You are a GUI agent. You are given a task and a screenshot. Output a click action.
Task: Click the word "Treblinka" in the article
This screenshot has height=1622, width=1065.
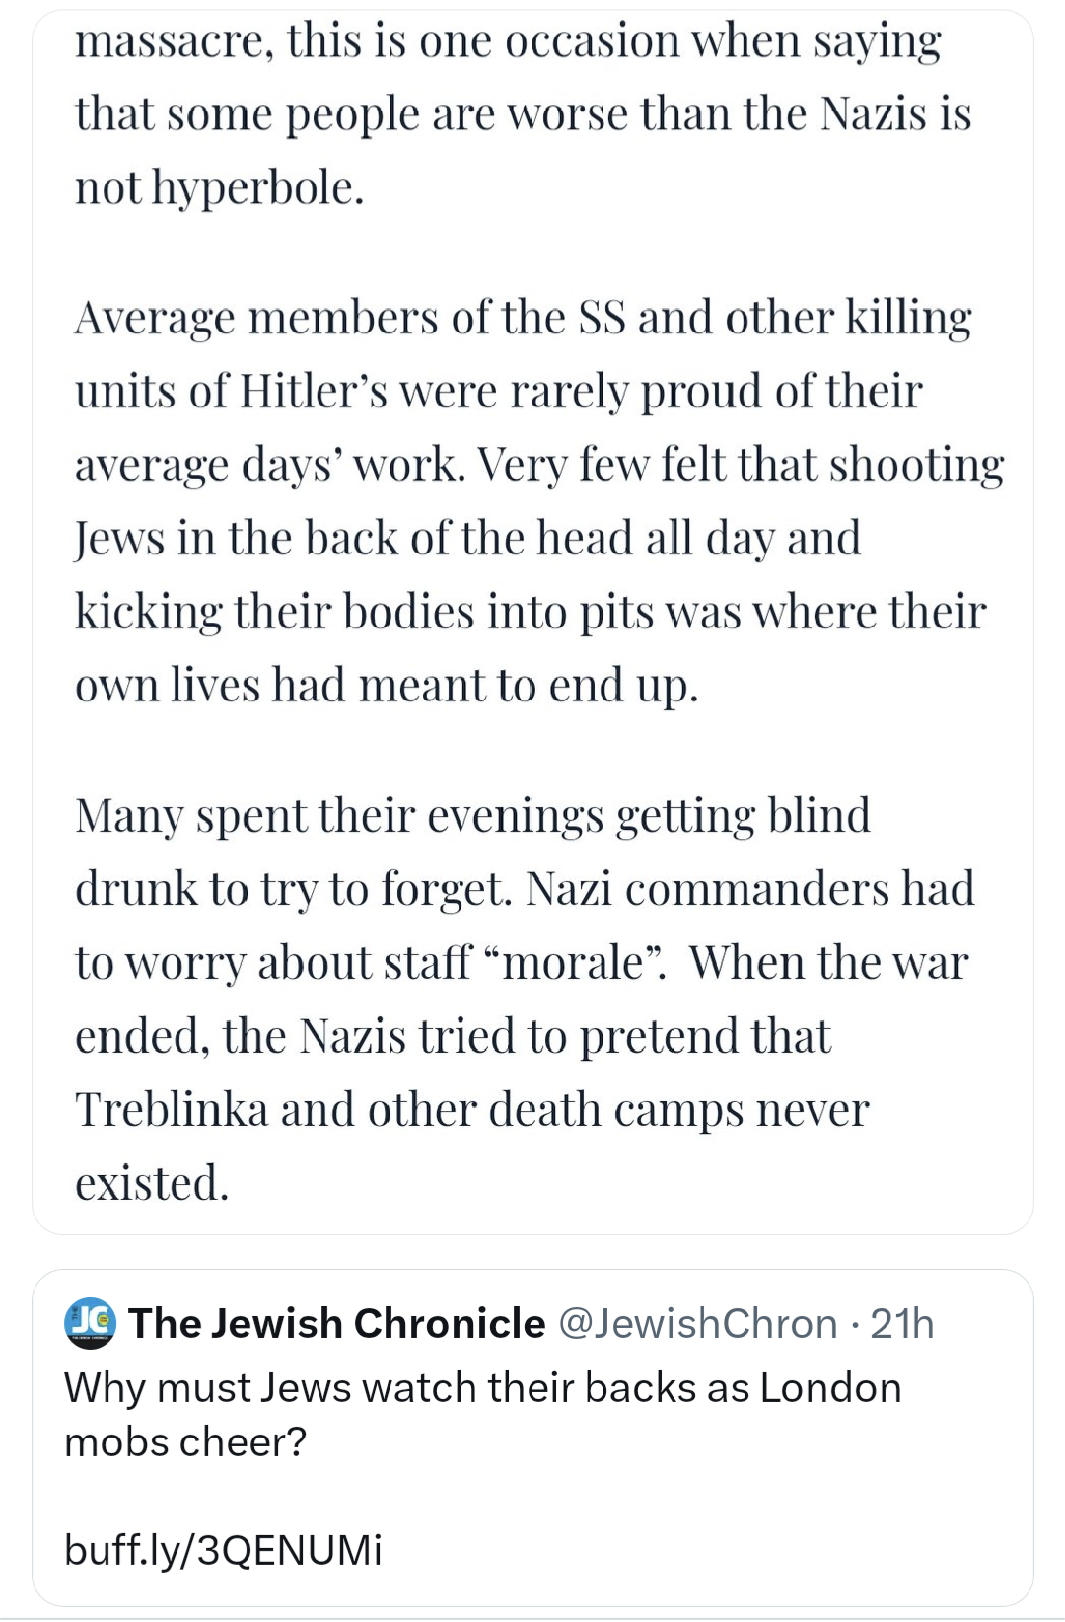[172, 1110]
